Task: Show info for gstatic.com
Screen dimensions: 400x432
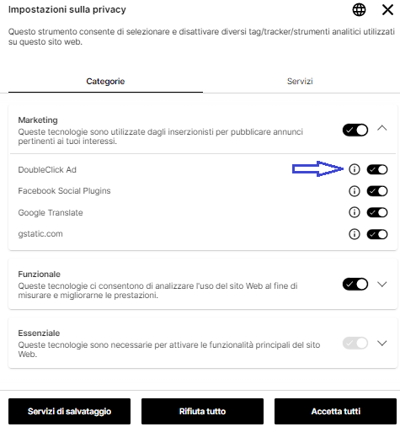Action: pos(355,234)
